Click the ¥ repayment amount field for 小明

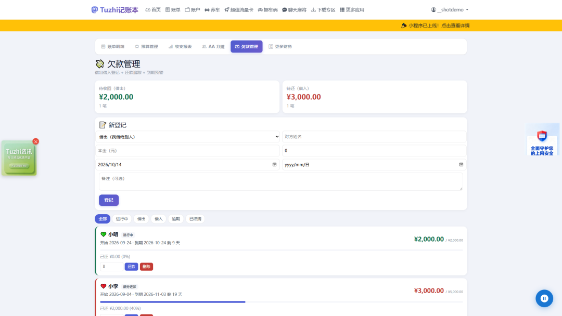click(111, 267)
